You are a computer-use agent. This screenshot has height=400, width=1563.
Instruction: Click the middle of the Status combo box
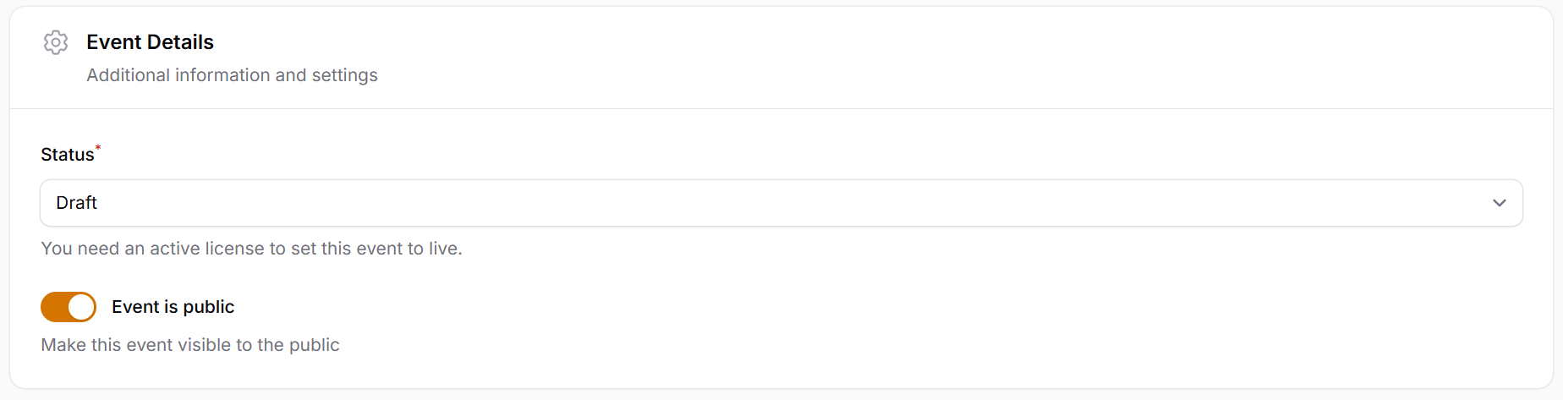781,203
